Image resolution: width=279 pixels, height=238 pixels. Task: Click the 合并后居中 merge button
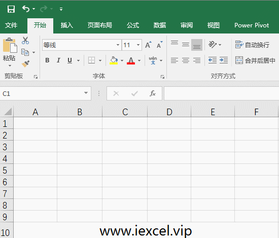(x=255, y=60)
